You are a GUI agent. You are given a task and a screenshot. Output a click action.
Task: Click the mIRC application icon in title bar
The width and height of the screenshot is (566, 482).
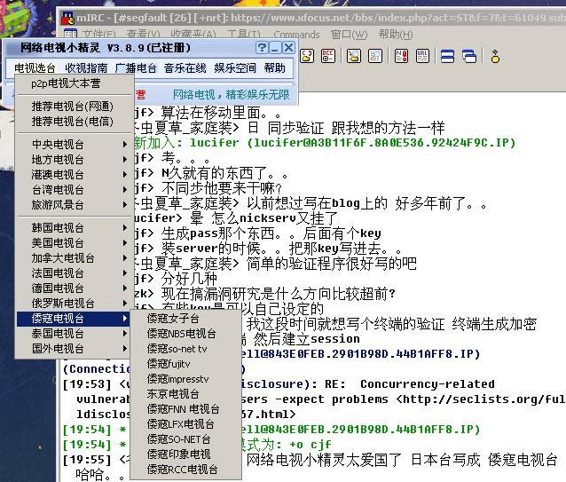[67, 18]
